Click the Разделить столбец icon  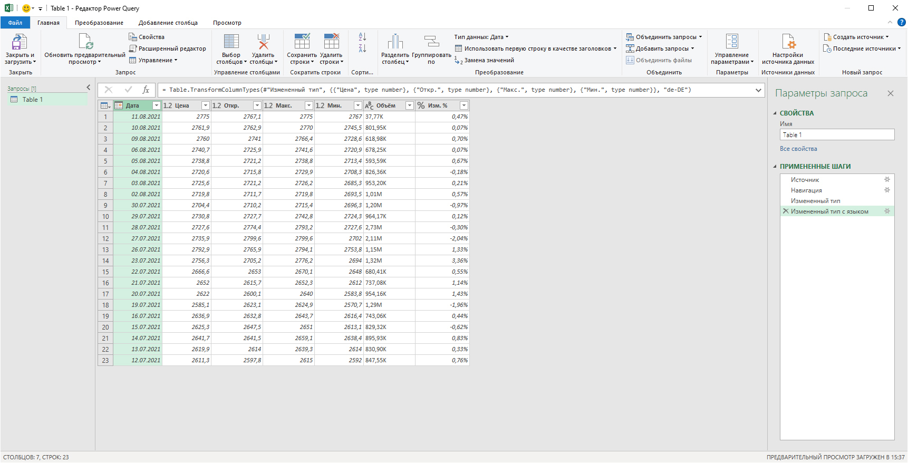point(395,42)
